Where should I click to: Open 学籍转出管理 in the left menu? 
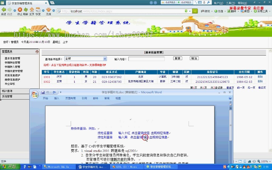[x=12, y=63]
